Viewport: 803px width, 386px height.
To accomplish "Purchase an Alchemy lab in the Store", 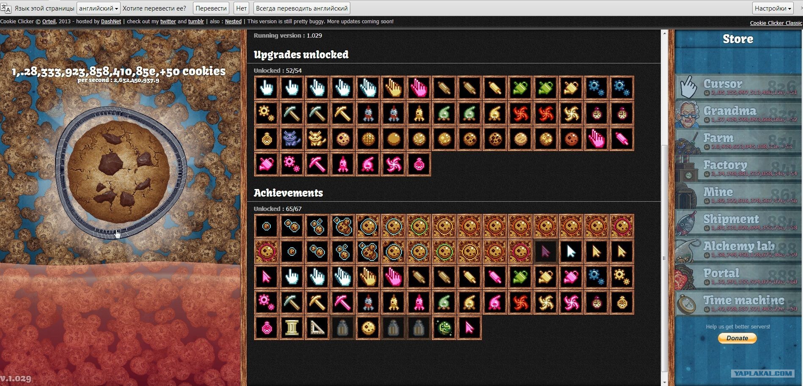I will [x=738, y=249].
